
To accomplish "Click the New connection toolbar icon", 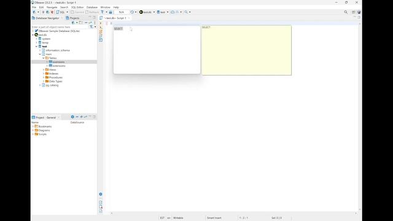I will [x=34, y=12].
